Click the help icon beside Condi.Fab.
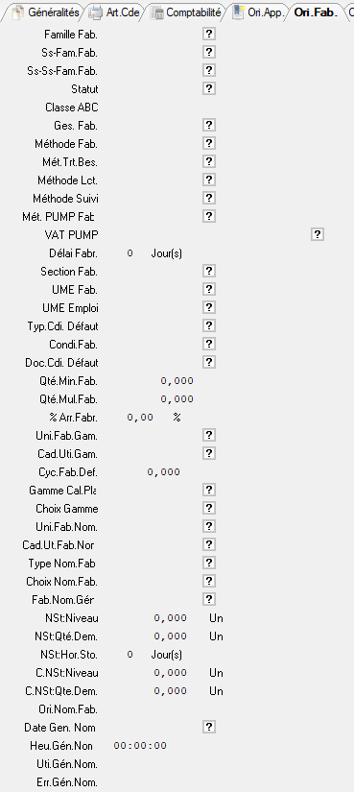The height and width of the screenshot is (792, 354). tap(209, 344)
